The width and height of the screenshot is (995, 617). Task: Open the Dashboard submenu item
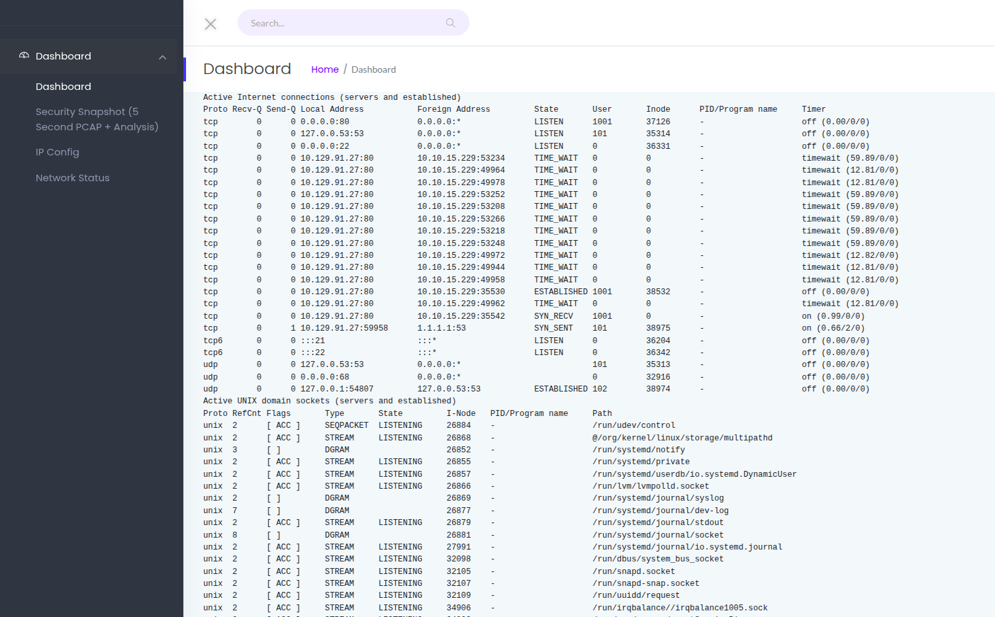[64, 87]
